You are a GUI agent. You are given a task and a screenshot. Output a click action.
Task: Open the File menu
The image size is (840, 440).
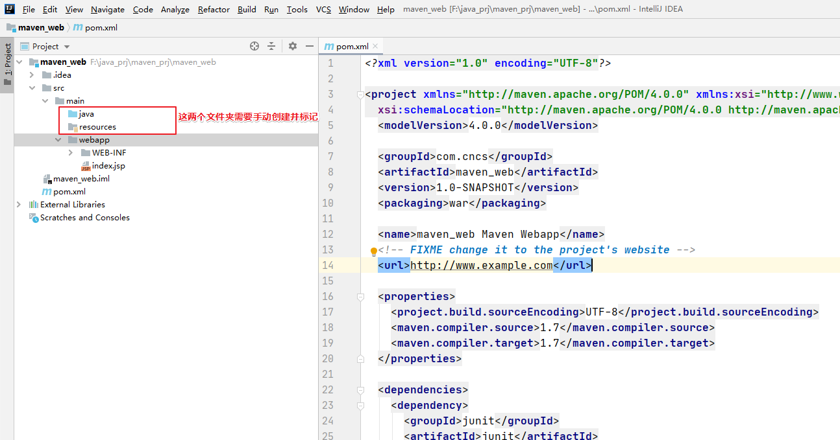tap(29, 9)
